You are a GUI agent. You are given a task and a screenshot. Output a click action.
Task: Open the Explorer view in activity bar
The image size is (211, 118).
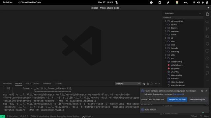click(207, 14)
